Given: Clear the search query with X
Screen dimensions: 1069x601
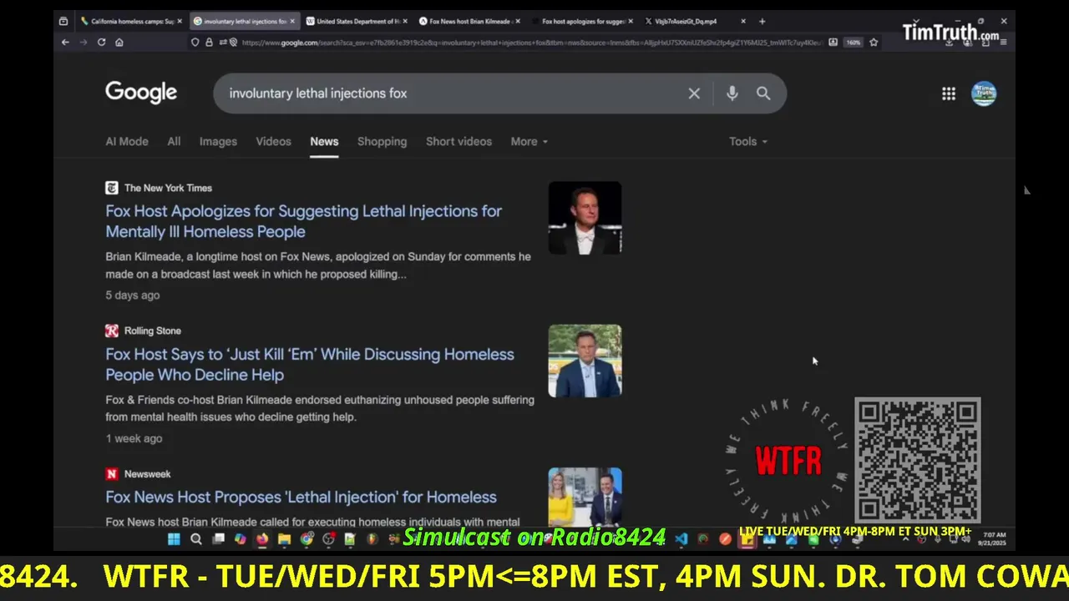Looking at the screenshot, I should (x=694, y=93).
